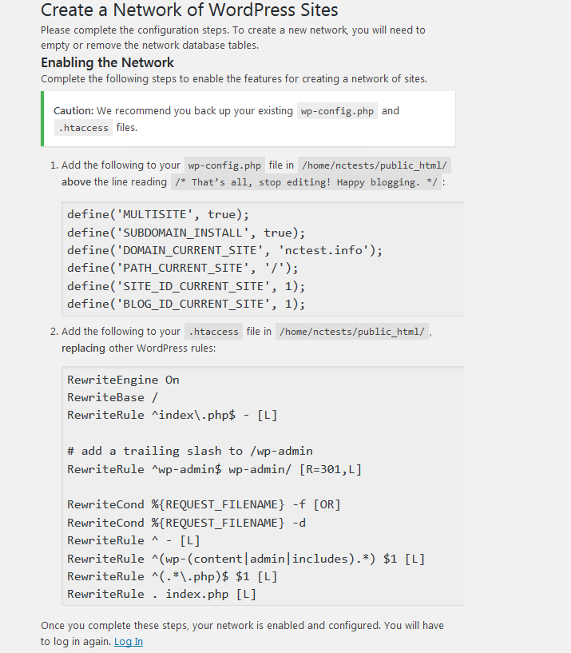571x653 pixels.
Task: Click 'Please complete the configuration steps' paragraph
Action: [x=233, y=38]
